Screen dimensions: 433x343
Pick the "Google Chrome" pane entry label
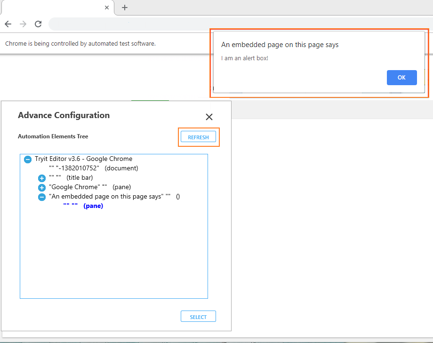(90, 187)
